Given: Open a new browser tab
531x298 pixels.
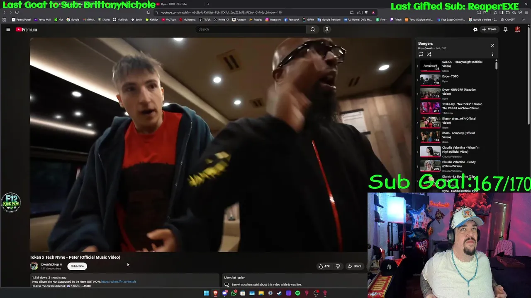Looking at the screenshot, I should click(x=208, y=4).
